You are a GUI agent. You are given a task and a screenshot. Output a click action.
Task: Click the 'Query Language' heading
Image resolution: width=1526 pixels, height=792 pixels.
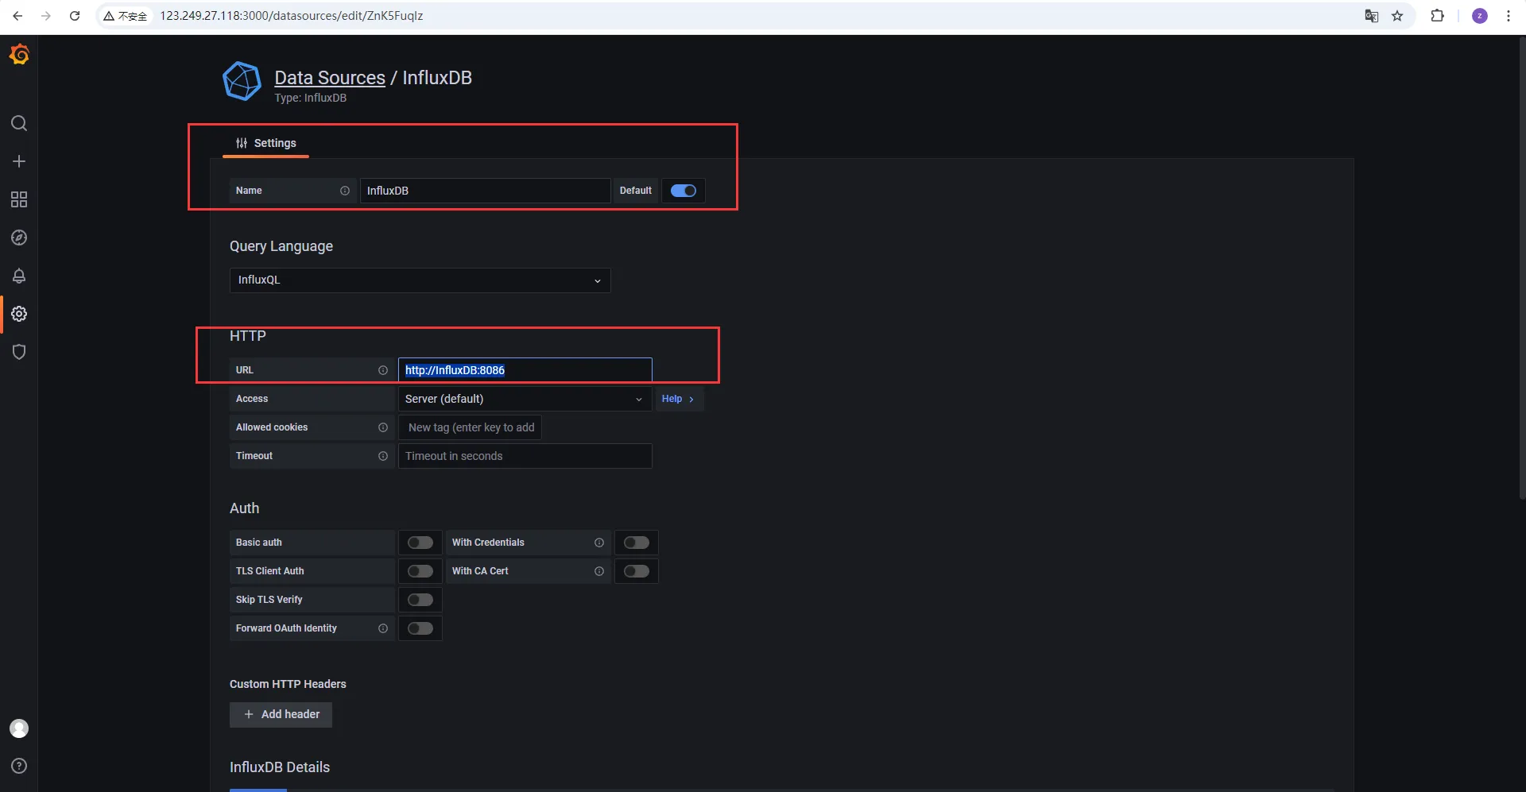(x=281, y=246)
